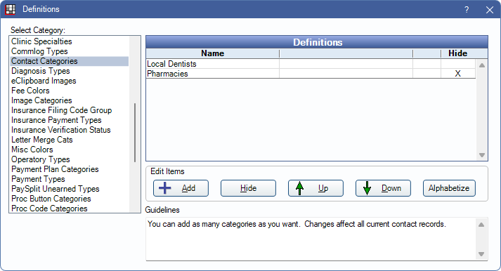Click the X in Pharmacies Hide column
Screen dimensions: 501x271
click(x=458, y=74)
